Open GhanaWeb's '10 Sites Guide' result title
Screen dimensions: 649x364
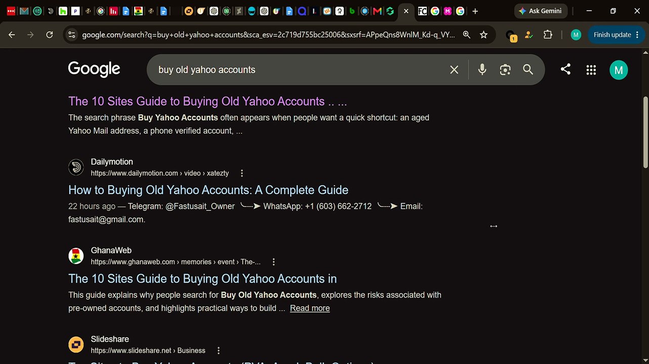pos(202,279)
